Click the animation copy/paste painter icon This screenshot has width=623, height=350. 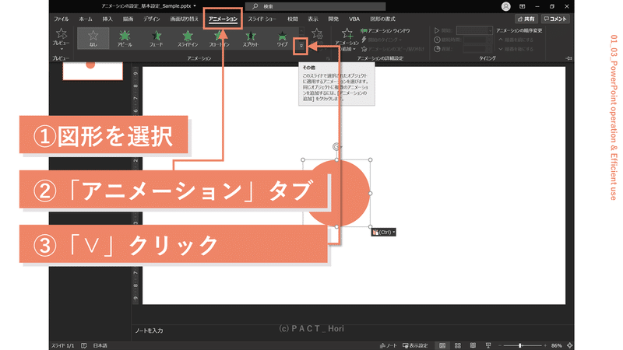point(364,49)
